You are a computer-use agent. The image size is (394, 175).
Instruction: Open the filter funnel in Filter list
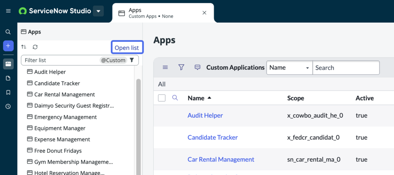coord(132,60)
